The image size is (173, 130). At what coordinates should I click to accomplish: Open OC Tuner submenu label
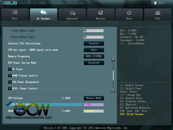pyautogui.click(x=17, y=69)
